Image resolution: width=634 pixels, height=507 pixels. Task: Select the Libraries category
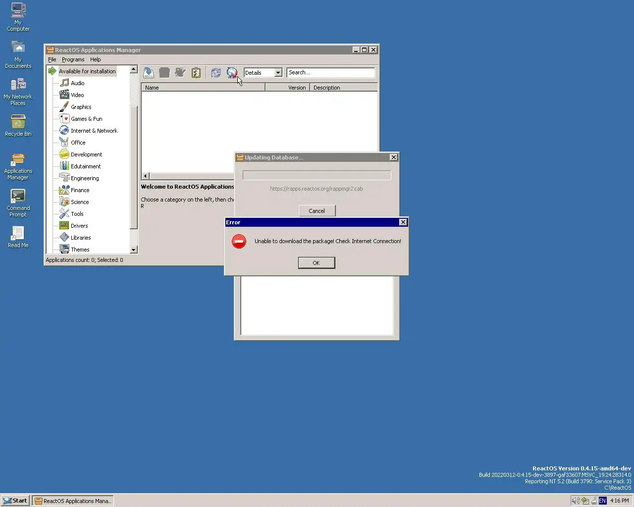click(x=81, y=238)
